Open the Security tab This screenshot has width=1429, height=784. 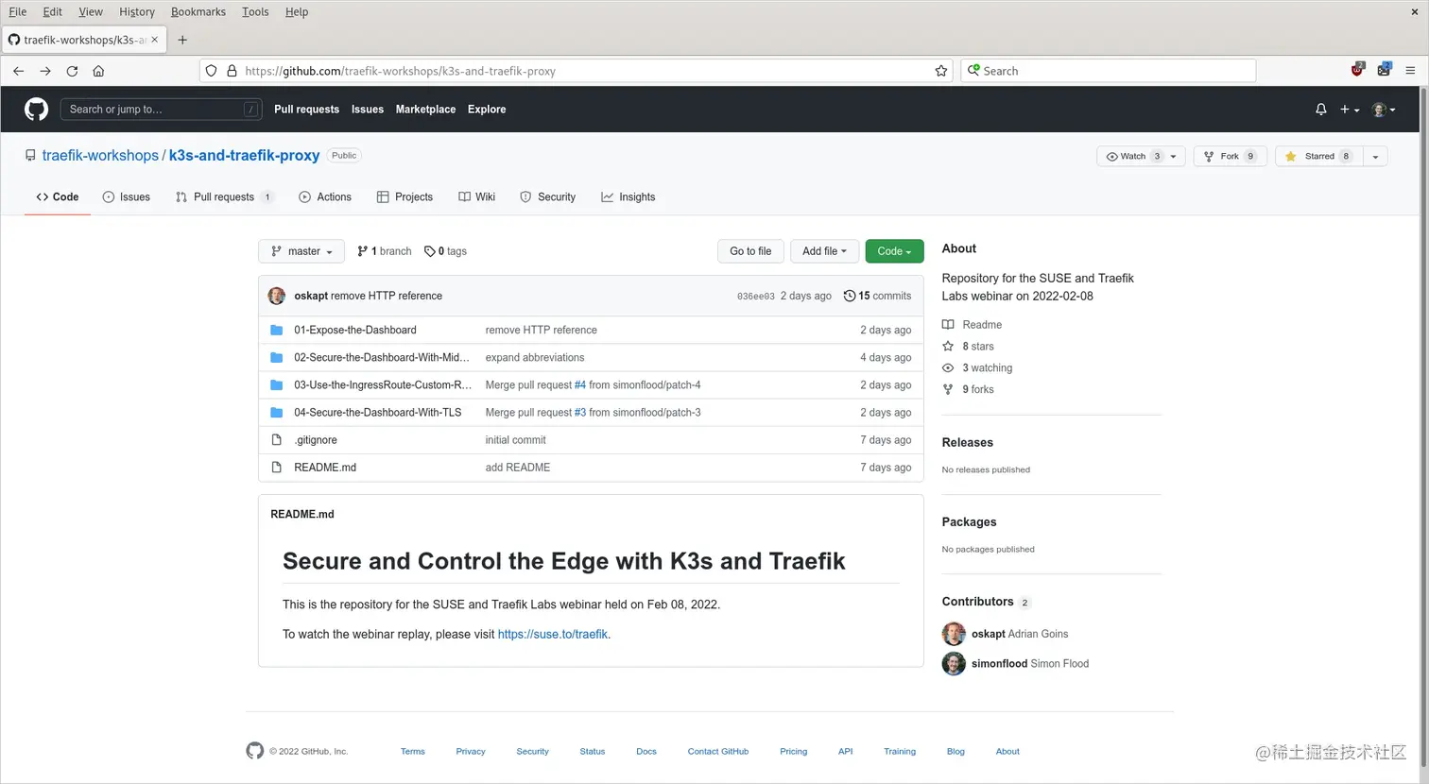[x=548, y=197]
